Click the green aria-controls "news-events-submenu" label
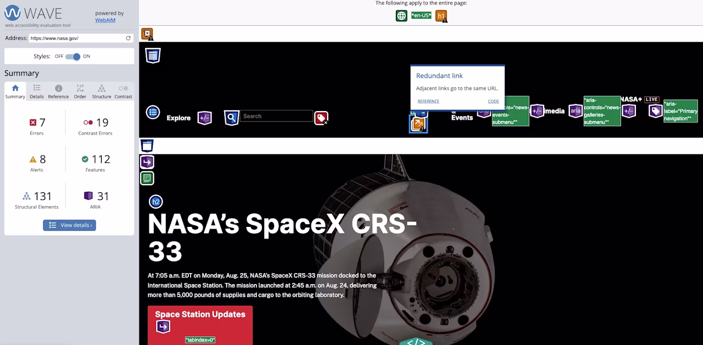703x345 pixels. [x=510, y=111]
